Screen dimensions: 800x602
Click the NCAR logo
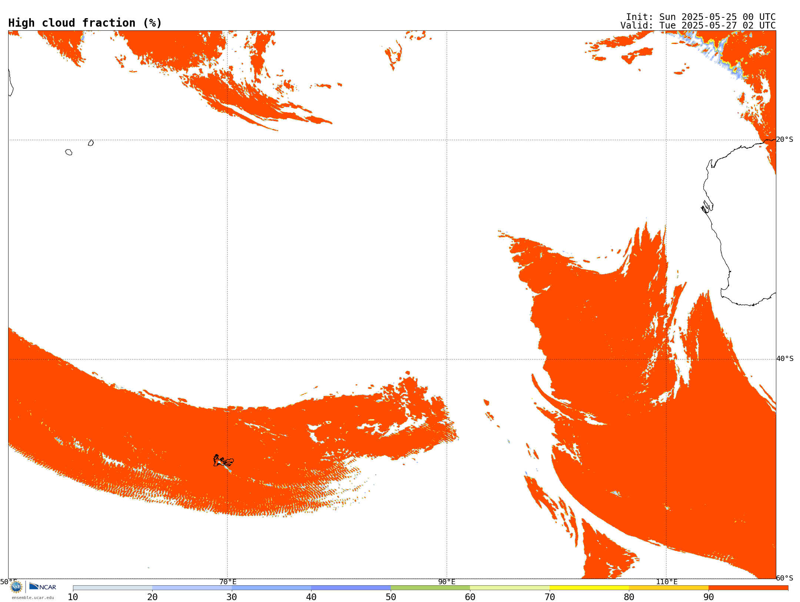(x=43, y=586)
